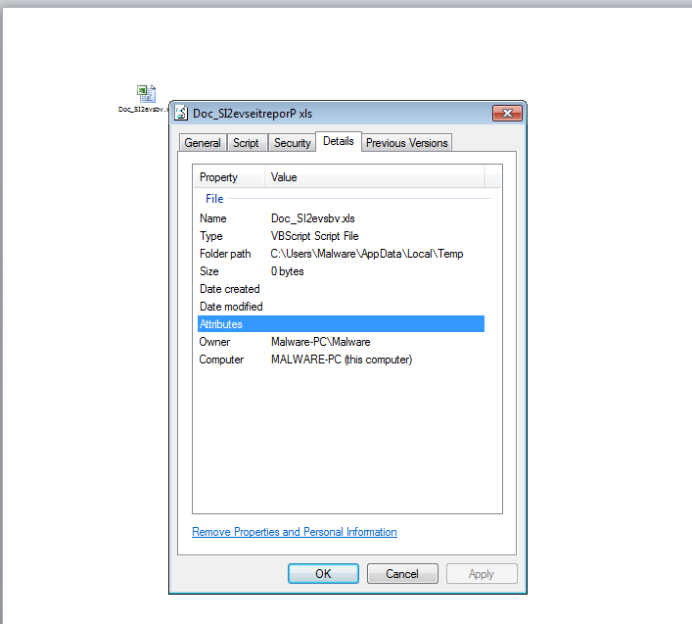692x624 pixels.
Task: Close the properties dialog with the X button
Action: click(x=507, y=113)
